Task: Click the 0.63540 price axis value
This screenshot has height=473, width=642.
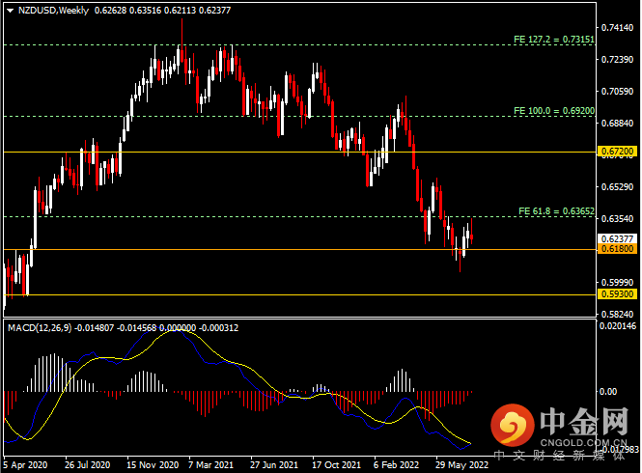Action: tap(617, 218)
